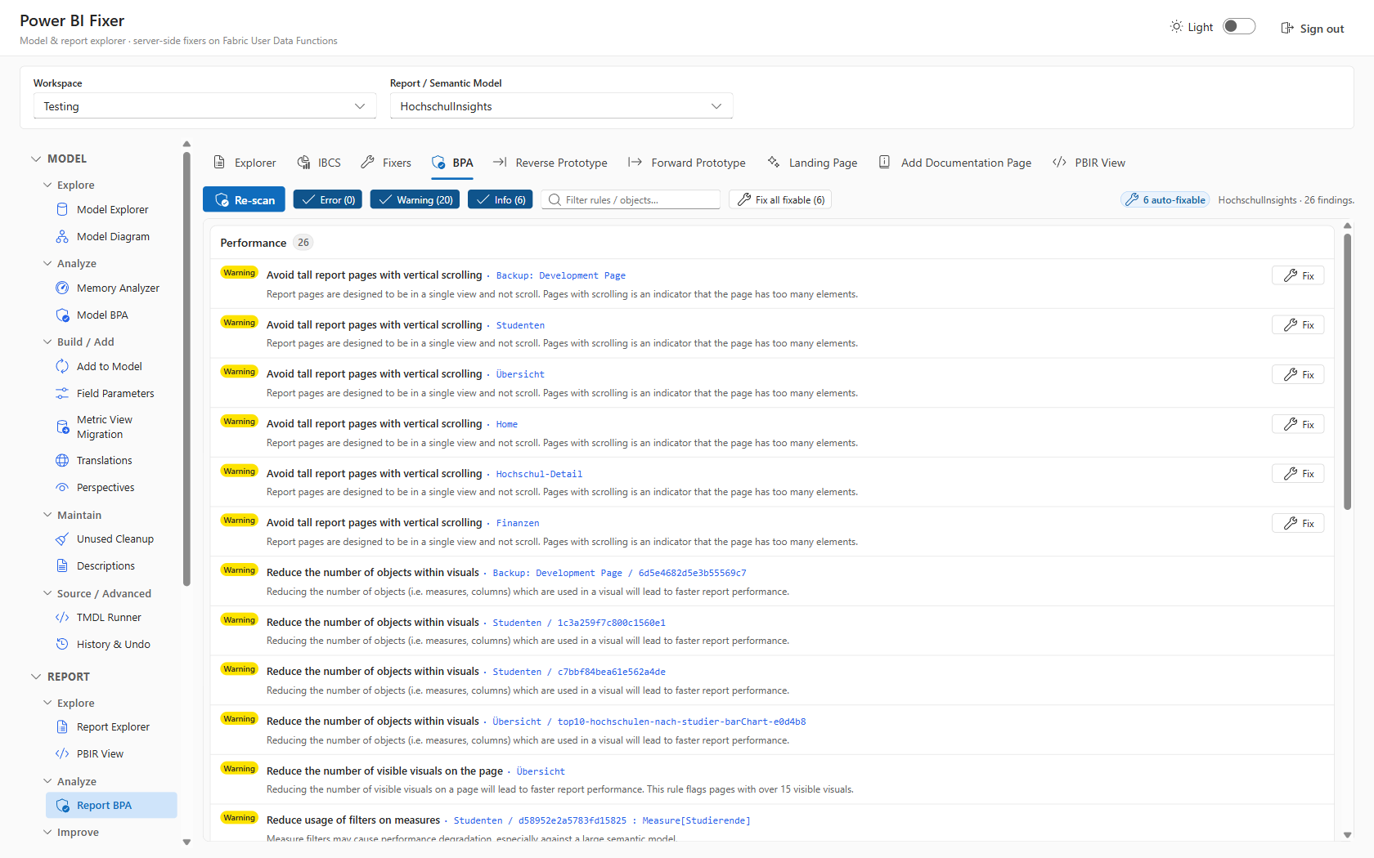Toggle the Warning (20) filter
1374x858 pixels.
415,199
